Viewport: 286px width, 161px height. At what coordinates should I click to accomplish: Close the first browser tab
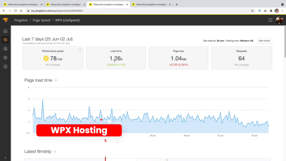[41, 4]
